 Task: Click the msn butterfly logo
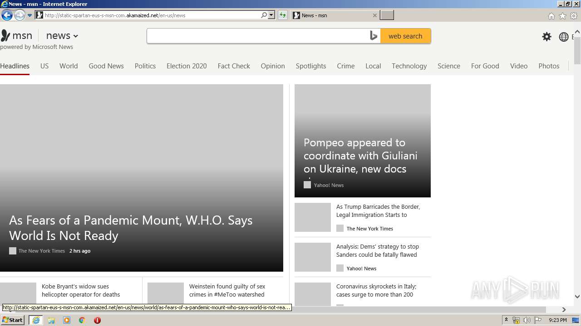coord(5,36)
